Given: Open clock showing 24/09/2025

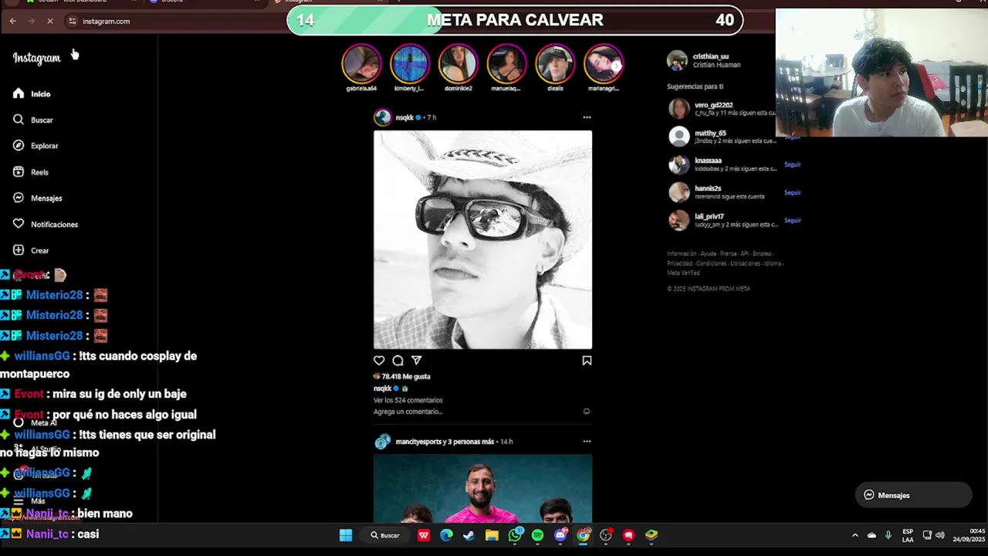Looking at the screenshot, I should pos(969,535).
